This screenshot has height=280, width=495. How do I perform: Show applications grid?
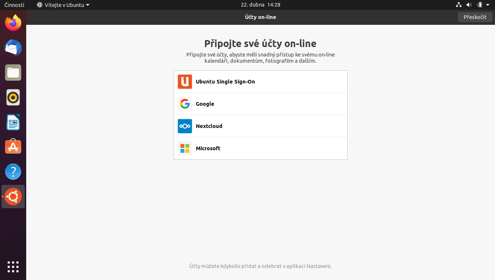pos(13,267)
